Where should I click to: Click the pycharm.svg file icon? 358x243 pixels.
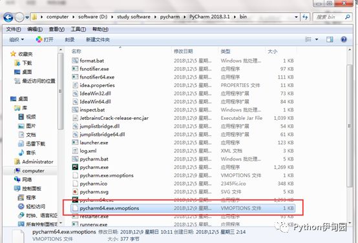tap(75, 192)
